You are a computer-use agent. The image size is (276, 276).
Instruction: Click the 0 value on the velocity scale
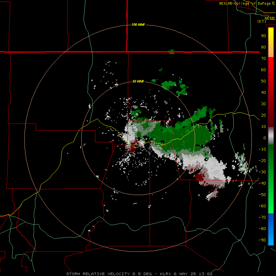pos(265,138)
